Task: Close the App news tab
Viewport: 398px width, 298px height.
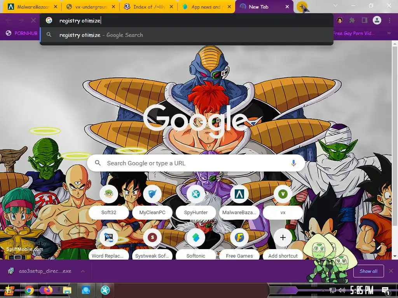Action: [x=229, y=7]
